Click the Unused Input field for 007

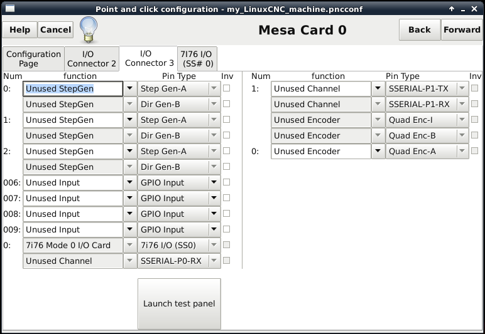tap(73, 198)
